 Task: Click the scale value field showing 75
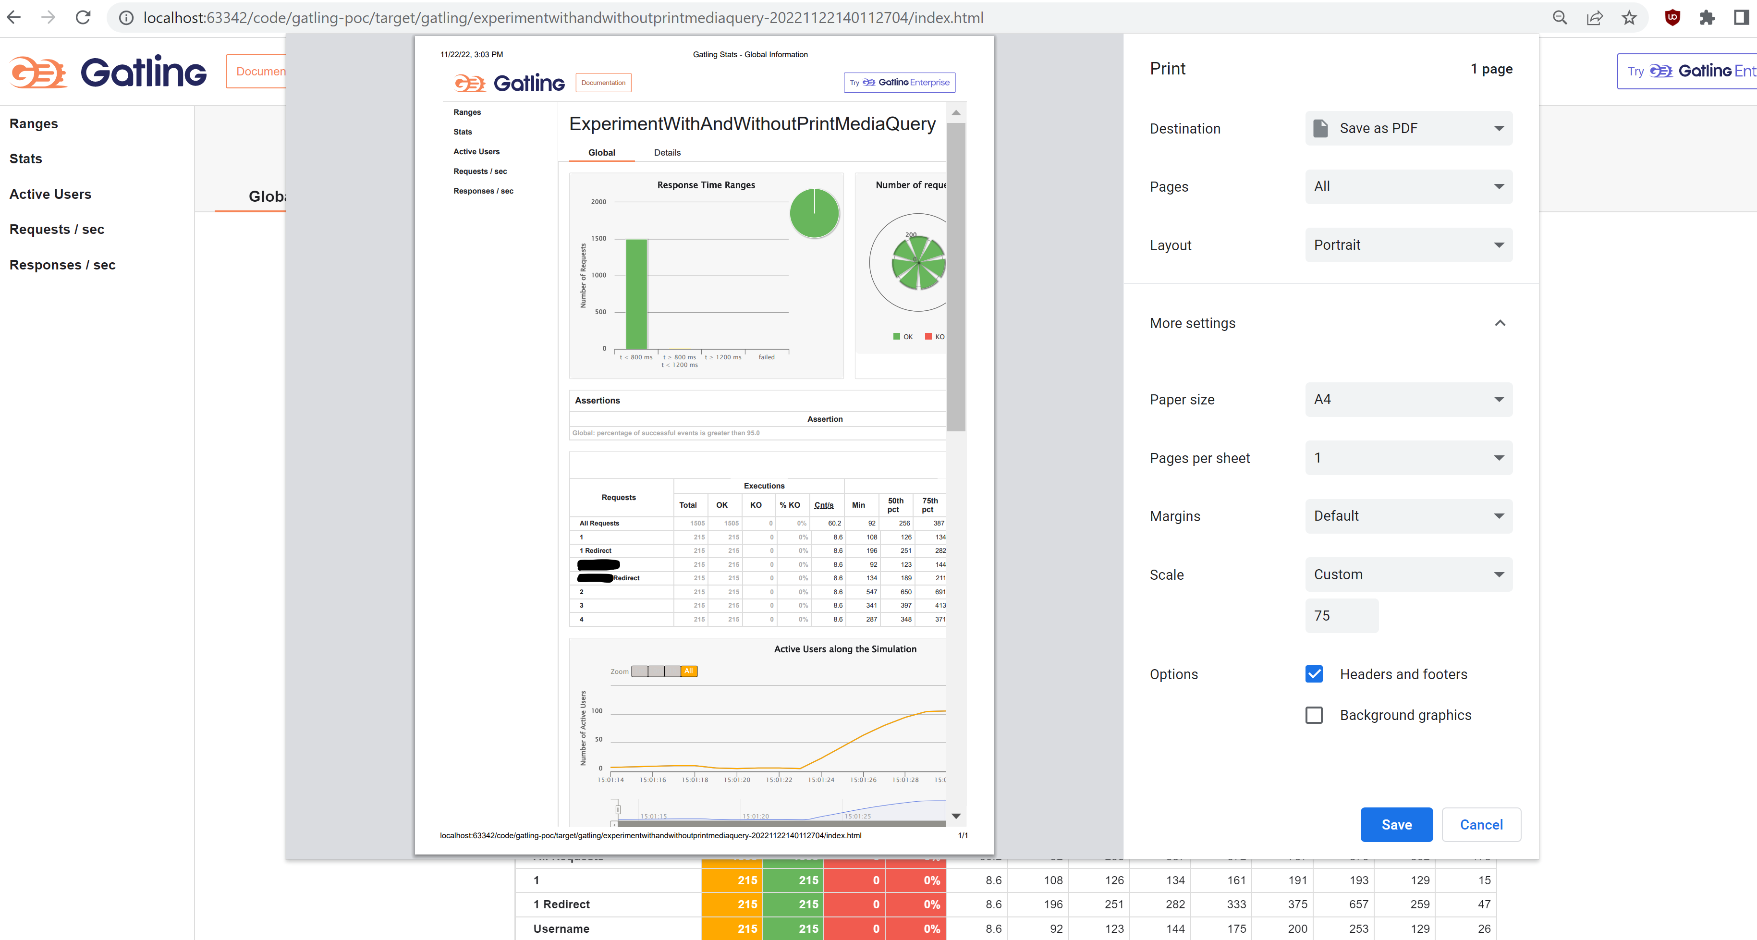pyautogui.click(x=1341, y=615)
